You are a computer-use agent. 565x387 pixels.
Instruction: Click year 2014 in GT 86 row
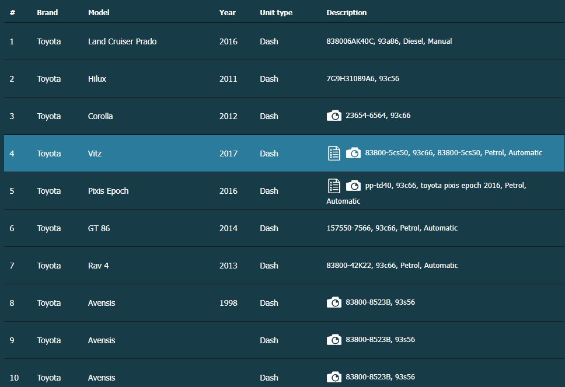click(228, 228)
